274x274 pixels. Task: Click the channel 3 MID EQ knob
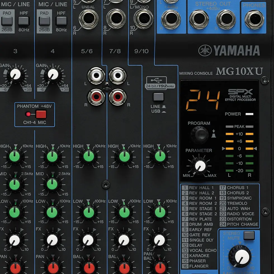(15, 184)
